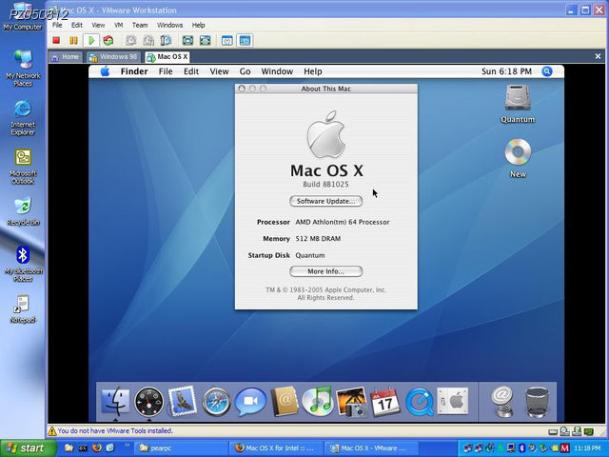Screen dimensions: 609x457
Task: Open iChat from the Dock
Action: tap(250, 402)
